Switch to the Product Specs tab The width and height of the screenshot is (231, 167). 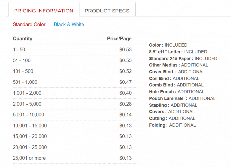coord(107,11)
